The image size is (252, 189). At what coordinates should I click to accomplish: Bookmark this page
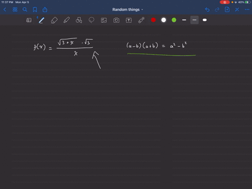point(35,9)
